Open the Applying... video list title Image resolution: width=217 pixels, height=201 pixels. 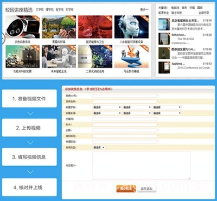pyautogui.click(x=178, y=64)
